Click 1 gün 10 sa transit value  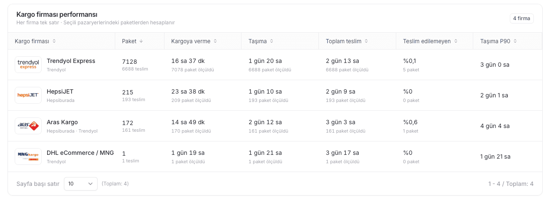(x=265, y=91)
